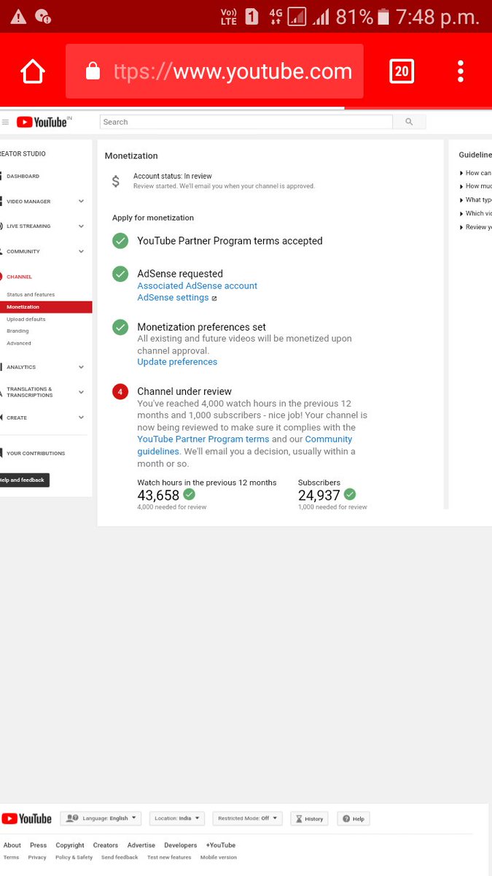Open the Copyright footer link
This screenshot has height=876, width=492.
click(70, 845)
